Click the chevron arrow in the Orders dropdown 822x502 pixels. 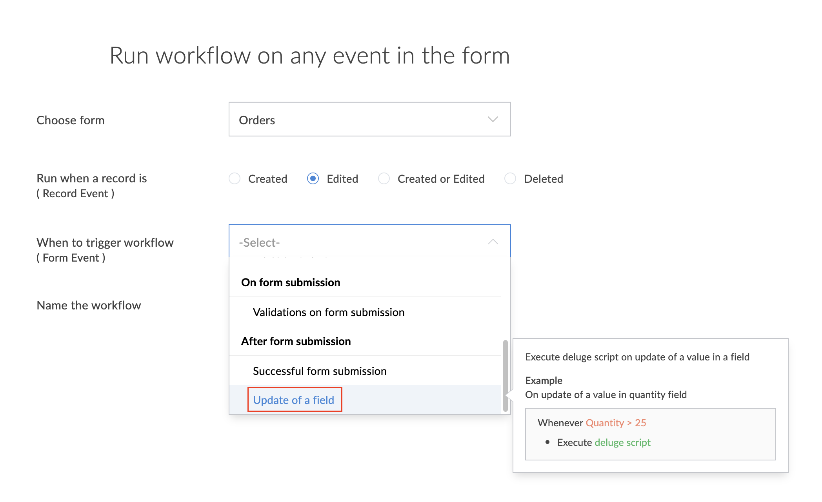tap(493, 119)
